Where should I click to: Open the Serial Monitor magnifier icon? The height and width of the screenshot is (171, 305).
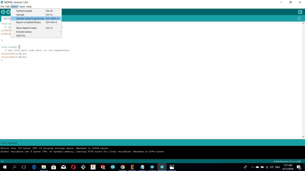coord(300,12)
